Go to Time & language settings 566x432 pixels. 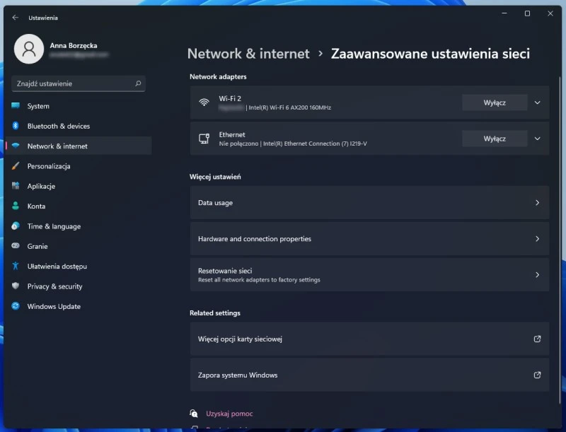click(54, 226)
